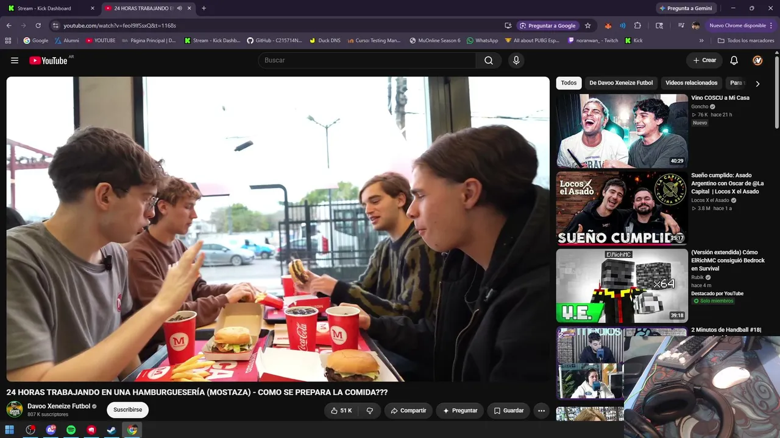Open the YouTube account avatar menu

[x=757, y=60]
